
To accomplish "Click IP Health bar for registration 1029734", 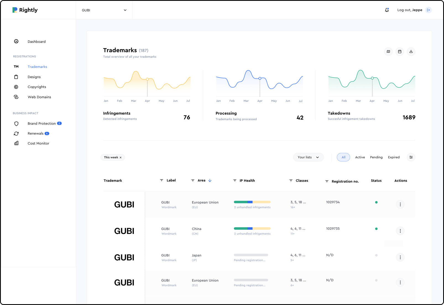I will 252,202.
